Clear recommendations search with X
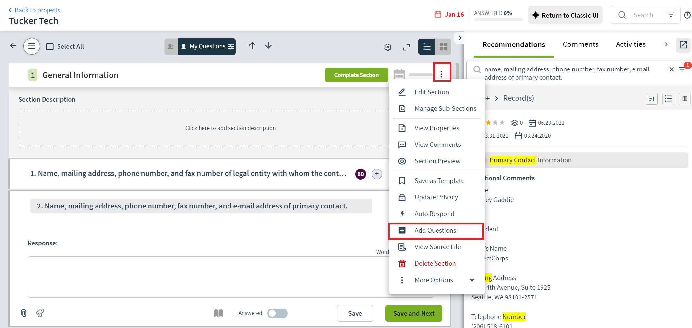Viewport: 692px width, 328px height. 672,69
